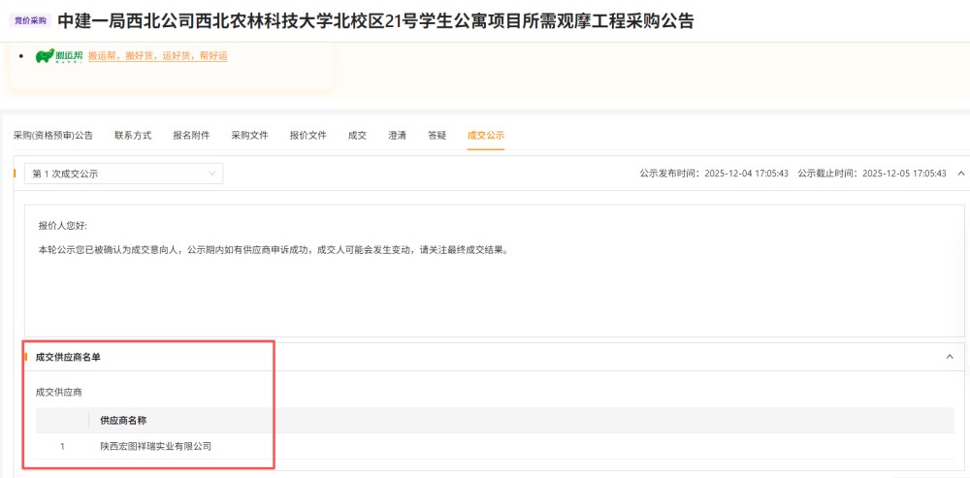The width and height of the screenshot is (970, 478).
Task: Switch to the 采购(资格预审)公告 tab
Action: (x=53, y=136)
